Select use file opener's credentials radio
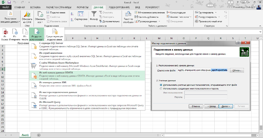 click(x=161, y=85)
